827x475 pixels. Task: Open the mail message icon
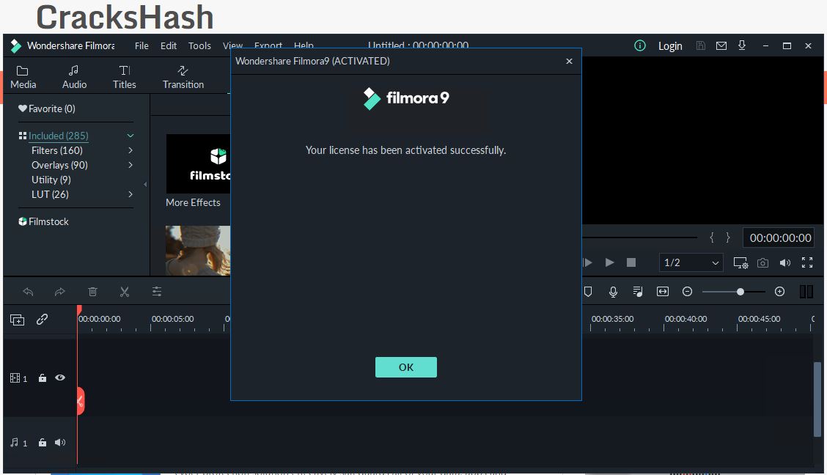point(721,46)
